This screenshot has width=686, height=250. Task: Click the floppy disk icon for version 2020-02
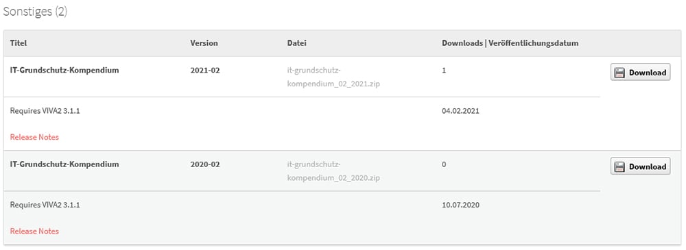[x=619, y=166]
